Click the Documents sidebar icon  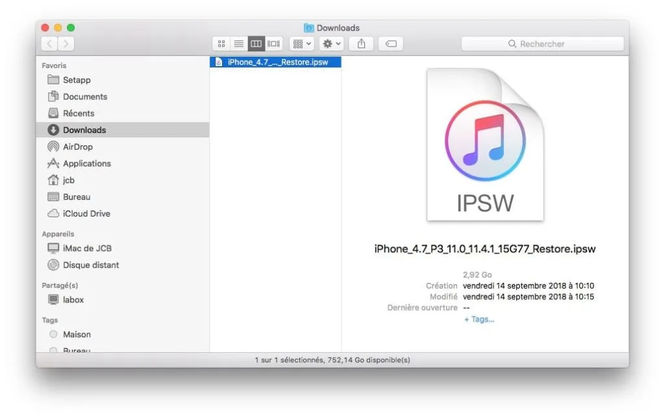(x=53, y=96)
